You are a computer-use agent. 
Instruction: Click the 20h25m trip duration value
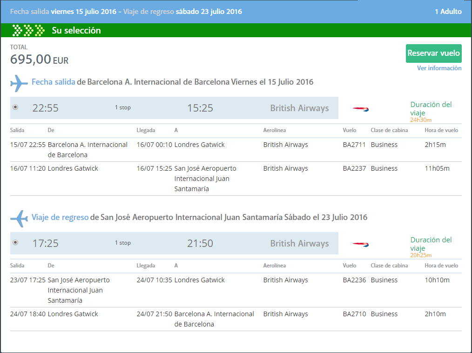pos(421,255)
